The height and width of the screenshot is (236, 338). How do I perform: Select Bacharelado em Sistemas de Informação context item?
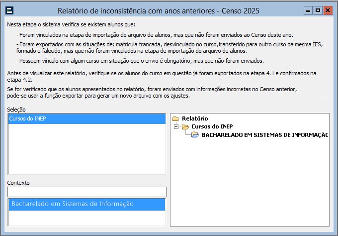coord(87,204)
